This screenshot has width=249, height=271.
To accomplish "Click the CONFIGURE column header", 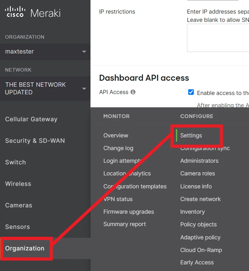I will tap(197, 116).
